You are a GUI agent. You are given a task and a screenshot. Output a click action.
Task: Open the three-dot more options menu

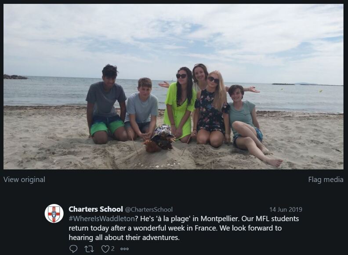click(125, 249)
